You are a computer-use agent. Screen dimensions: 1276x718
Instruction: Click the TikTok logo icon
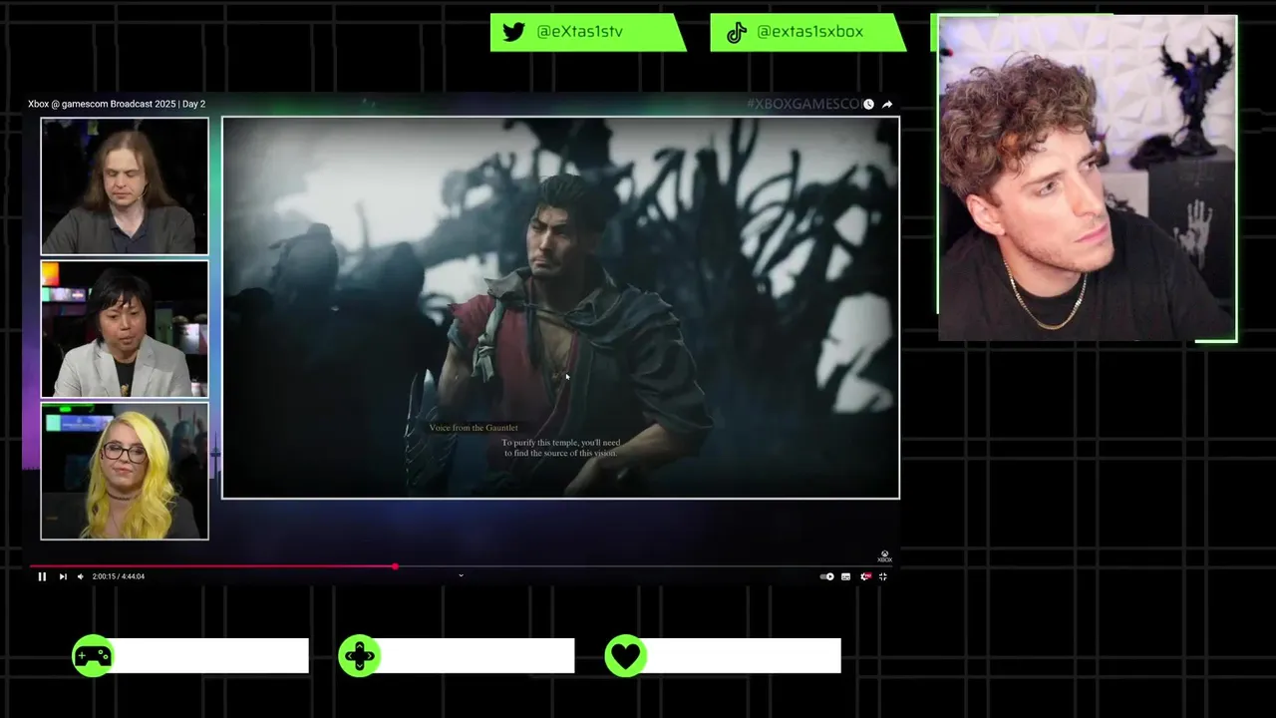point(737,32)
